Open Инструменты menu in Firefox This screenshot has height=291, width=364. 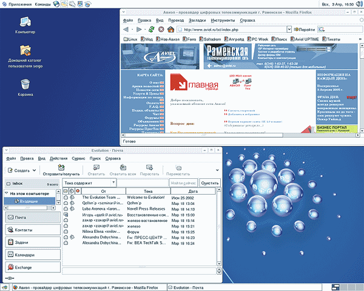[x=223, y=21]
